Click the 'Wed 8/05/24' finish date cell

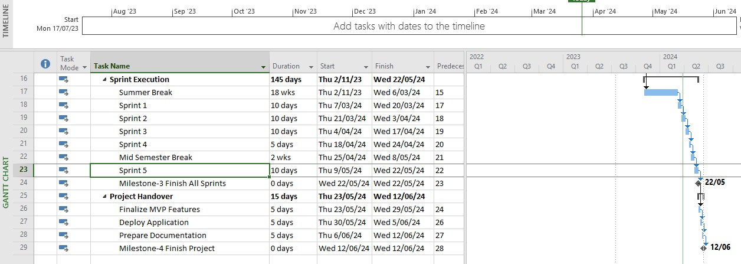click(402, 157)
